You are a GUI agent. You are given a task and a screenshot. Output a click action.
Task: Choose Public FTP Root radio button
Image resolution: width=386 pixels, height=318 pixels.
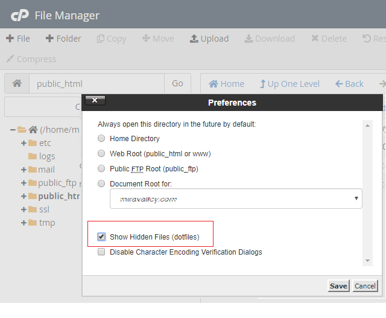101,169
